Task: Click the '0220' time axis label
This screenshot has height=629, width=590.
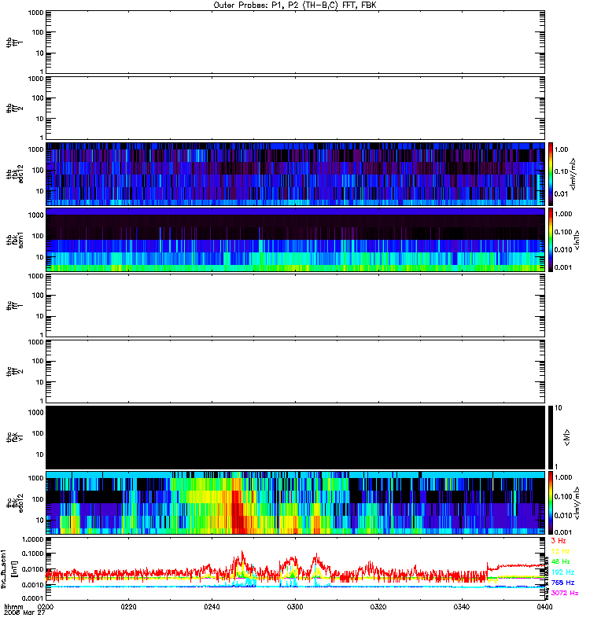Action: pos(128,607)
